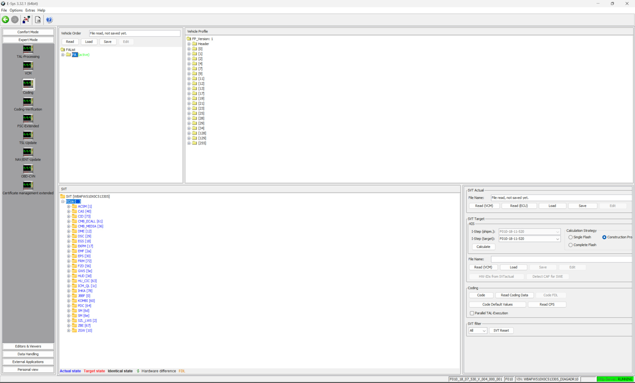Enable Parallel TAL-Execution checkbox
Screen dimensions: 635x383
click(472, 313)
